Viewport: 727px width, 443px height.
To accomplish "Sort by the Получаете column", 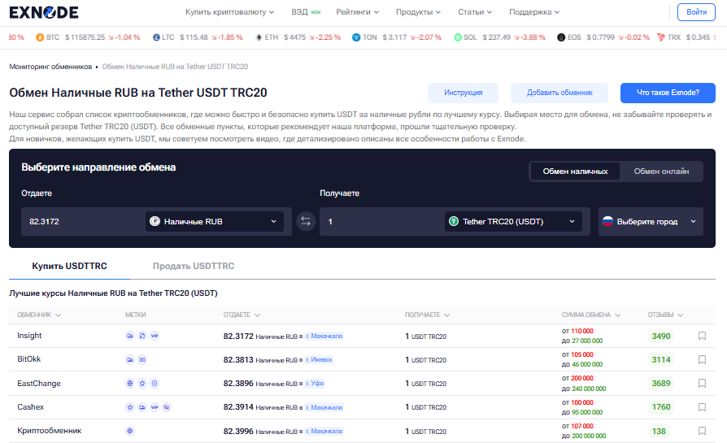I will pyautogui.click(x=427, y=315).
